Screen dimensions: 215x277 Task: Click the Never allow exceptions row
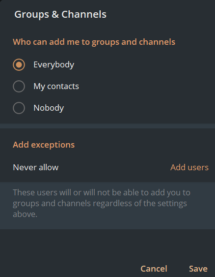pos(107,167)
